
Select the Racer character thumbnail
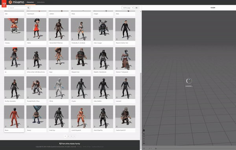pos(14,117)
